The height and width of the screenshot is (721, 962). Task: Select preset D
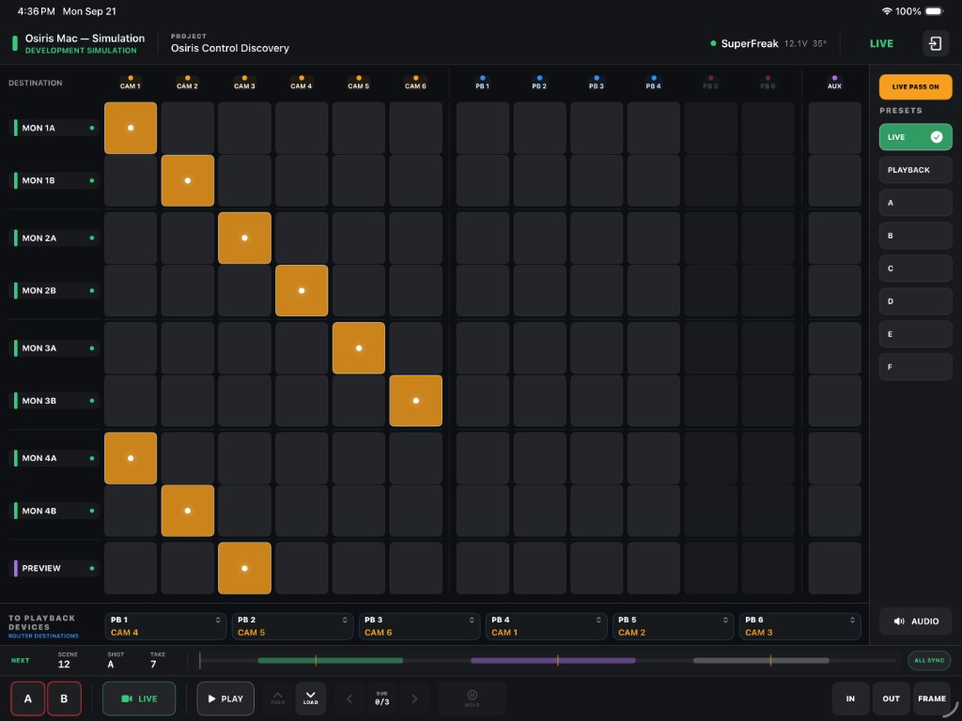click(x=915, y=301)
